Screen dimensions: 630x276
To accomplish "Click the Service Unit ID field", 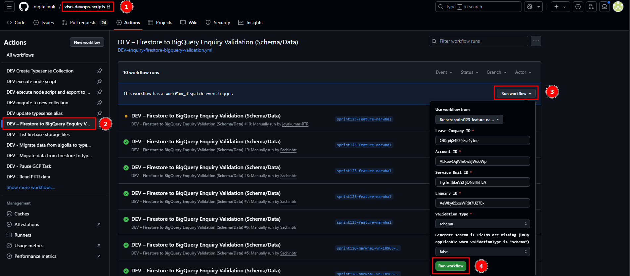I will point(482,182).
